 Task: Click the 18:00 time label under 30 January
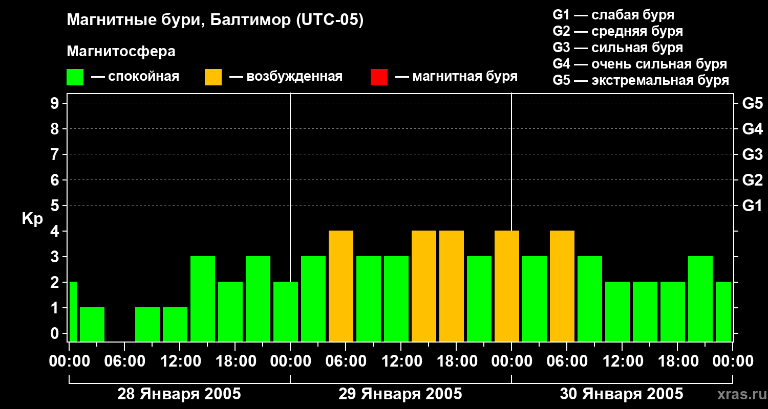coord(677,361)
